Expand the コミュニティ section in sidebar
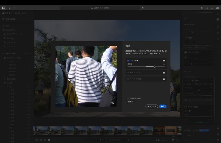 tap(30, 30)
